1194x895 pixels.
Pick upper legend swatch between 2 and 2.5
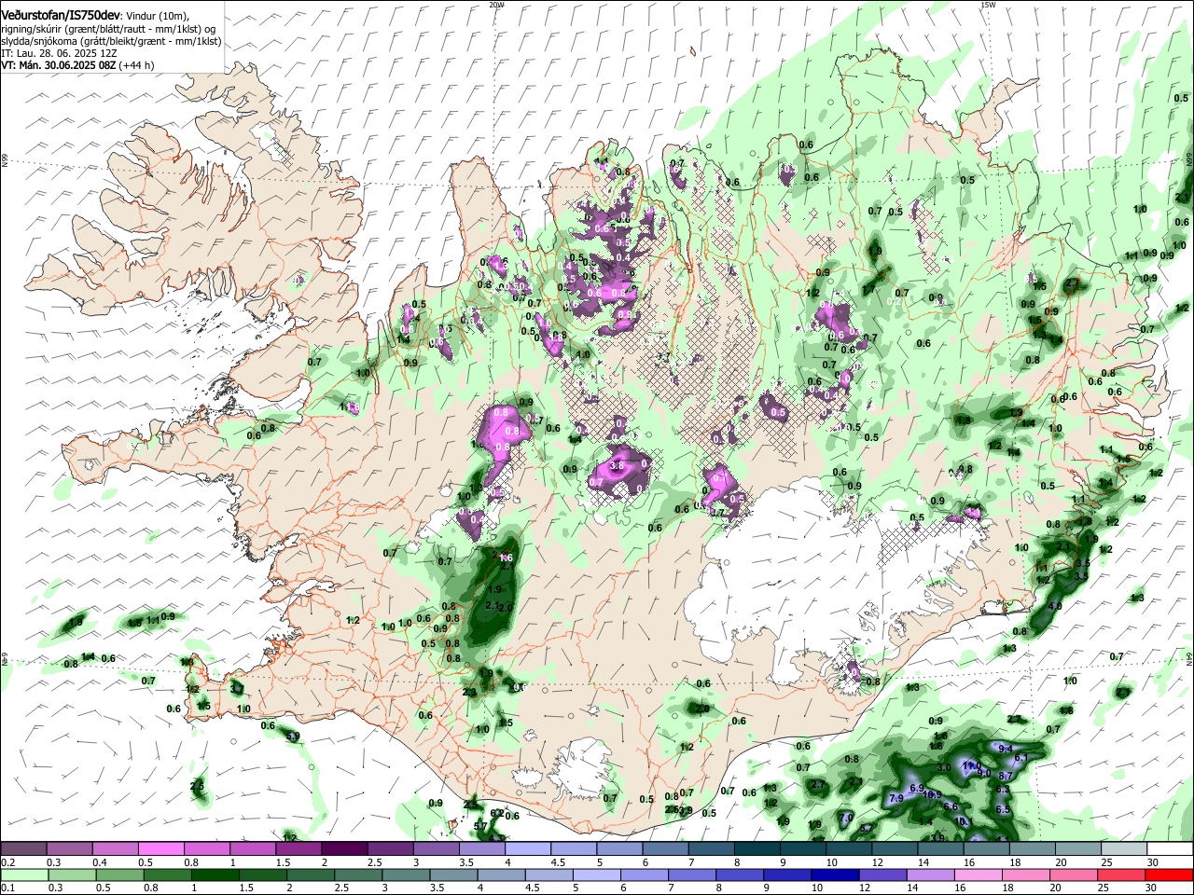click(345, 849)
